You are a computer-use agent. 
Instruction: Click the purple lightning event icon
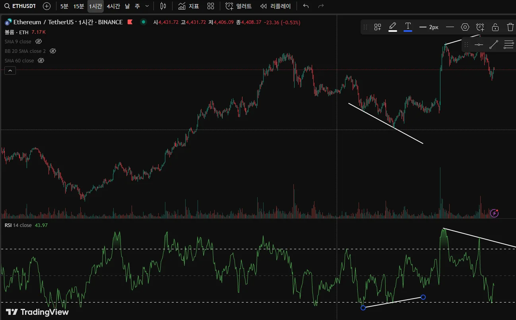(495, 213)
